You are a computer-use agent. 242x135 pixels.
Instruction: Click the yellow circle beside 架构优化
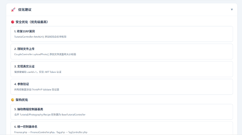13,100
